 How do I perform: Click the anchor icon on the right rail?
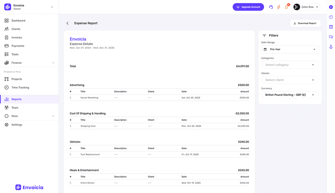[x=331, y=46]
